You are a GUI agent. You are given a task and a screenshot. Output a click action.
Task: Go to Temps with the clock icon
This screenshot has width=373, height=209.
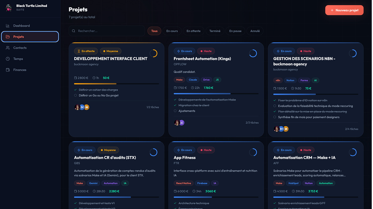point(8,59)
